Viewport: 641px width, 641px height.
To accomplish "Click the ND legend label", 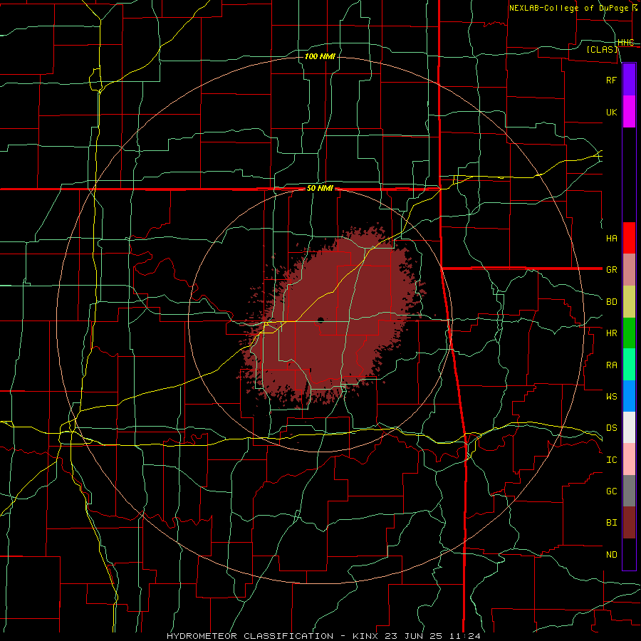I will point(611,554).
